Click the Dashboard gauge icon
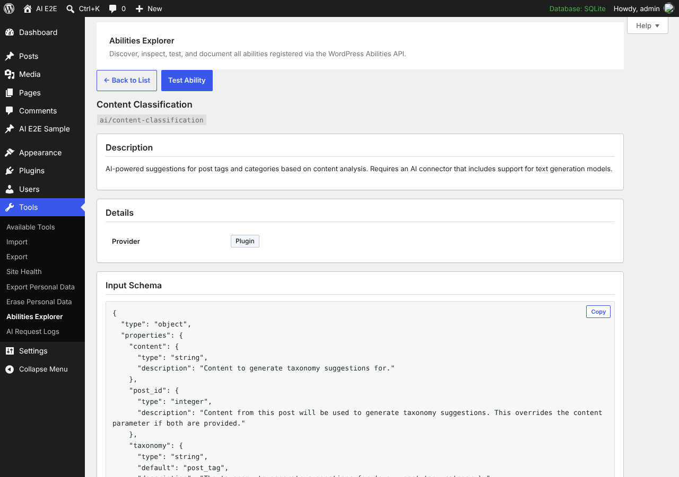The image size is (679, 477). point(10,32)
